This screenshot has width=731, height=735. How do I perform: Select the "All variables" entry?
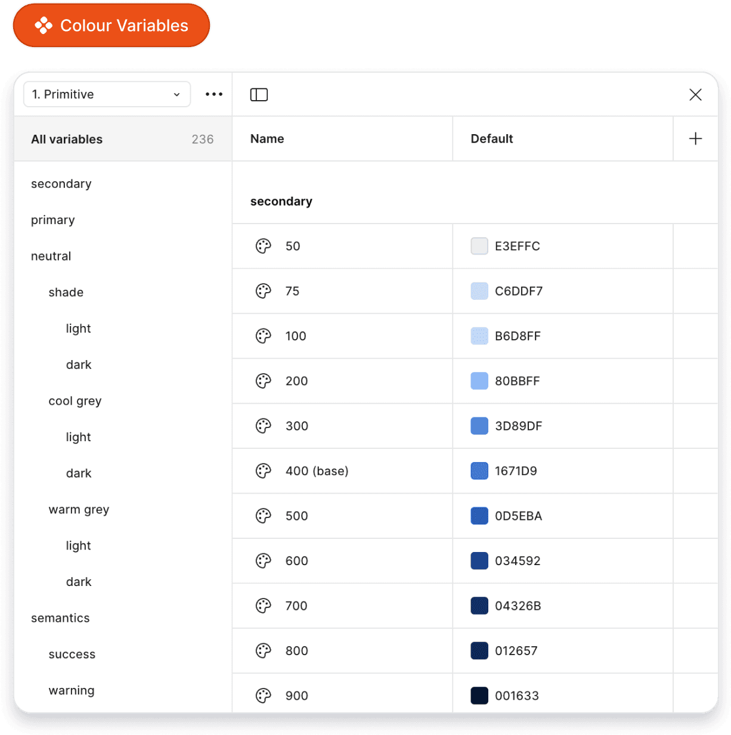[67, 139]
